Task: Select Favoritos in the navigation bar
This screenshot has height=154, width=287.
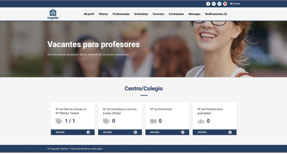Action: 158,14
